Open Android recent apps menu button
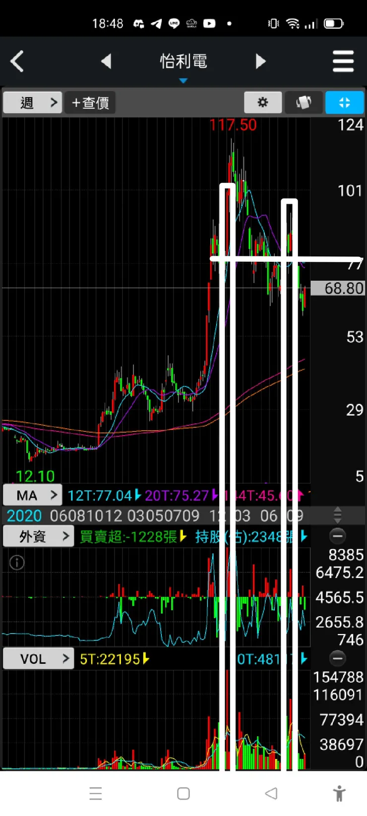Viewport: 367px width, 816px height. pos(96,793)
